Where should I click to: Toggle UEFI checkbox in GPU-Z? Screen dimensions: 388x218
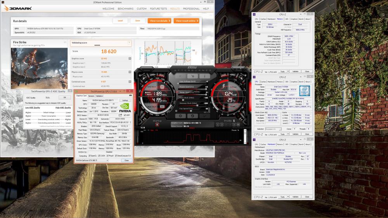tap(125, 115)
